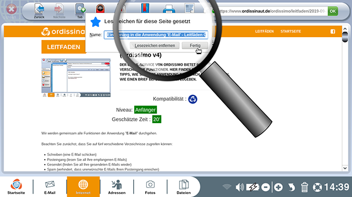Click the blue star bookmark icon
This screenshot has height=197, width=352.
point(96,22)
